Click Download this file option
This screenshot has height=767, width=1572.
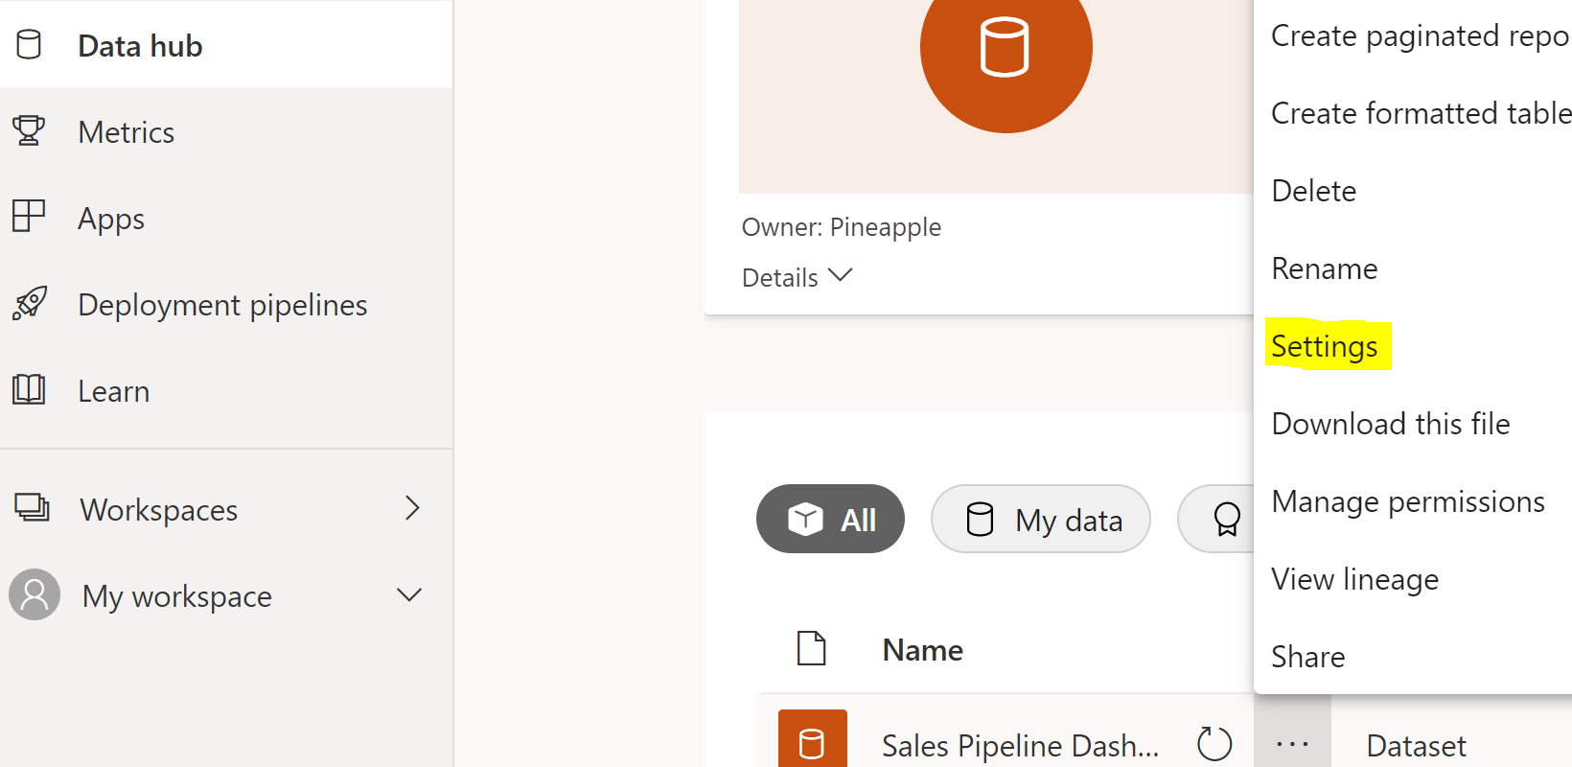click(1390, 424)
